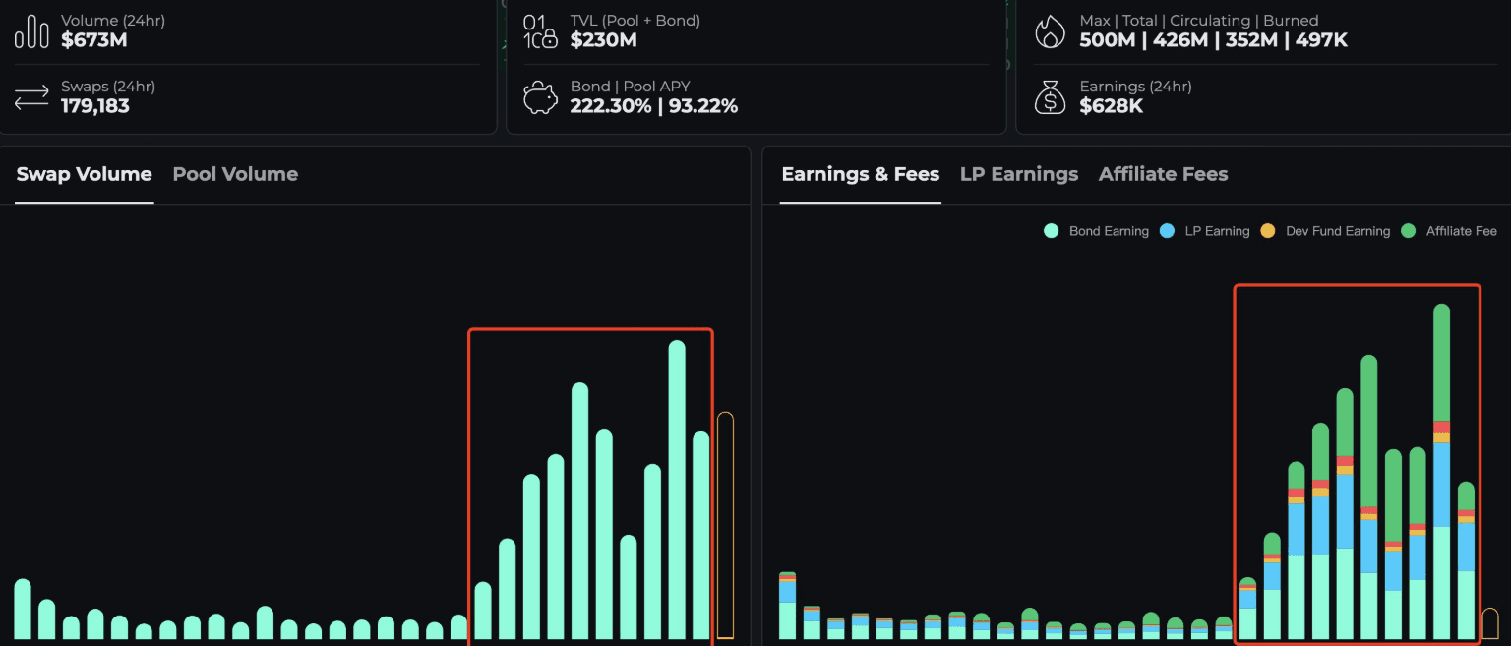
Task: Click the orange outlined swap volume bar
Action: tap(726, 526)
